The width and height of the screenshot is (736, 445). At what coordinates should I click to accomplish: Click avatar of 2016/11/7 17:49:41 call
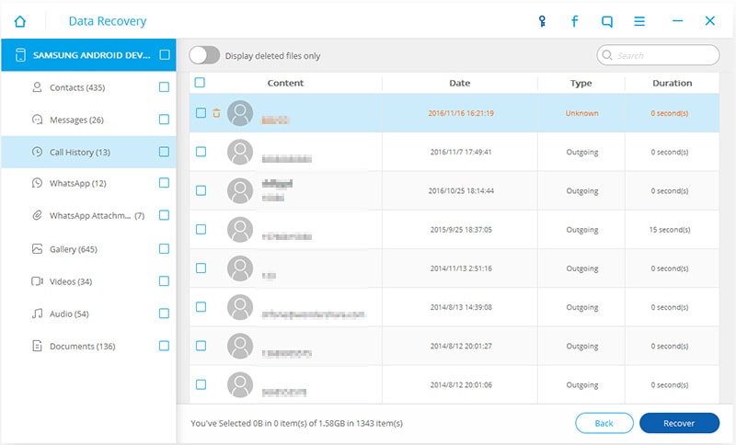point(240,152)
